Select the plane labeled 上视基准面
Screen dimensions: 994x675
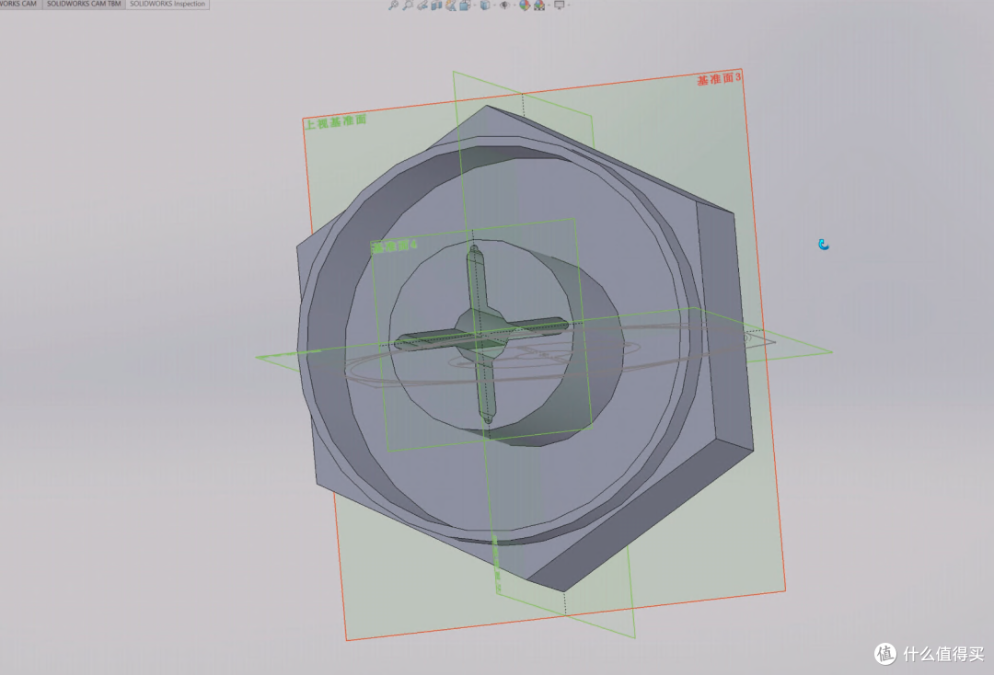tap(335, 121)
